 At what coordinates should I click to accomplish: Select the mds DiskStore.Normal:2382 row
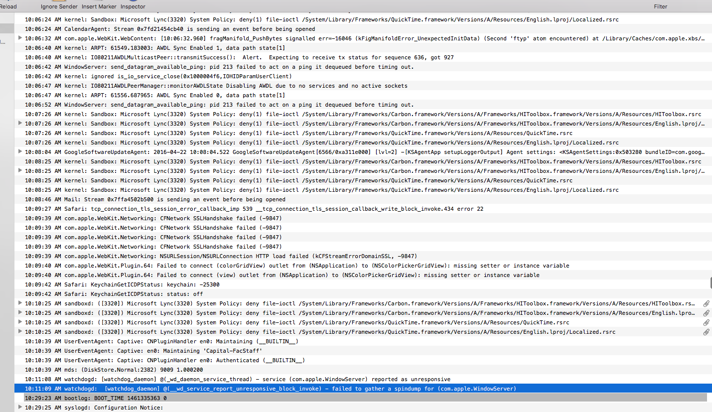(363, 370)
